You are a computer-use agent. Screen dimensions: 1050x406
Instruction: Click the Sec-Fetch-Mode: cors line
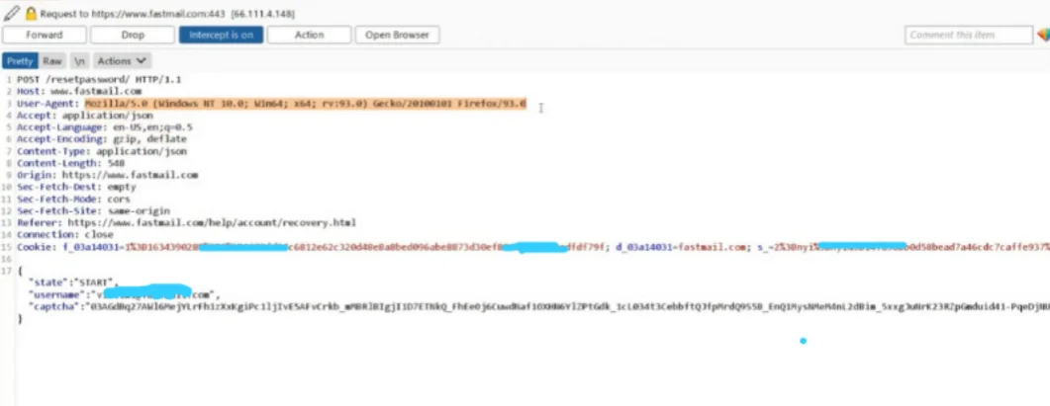pyautogui.click(x=73, y=200)
